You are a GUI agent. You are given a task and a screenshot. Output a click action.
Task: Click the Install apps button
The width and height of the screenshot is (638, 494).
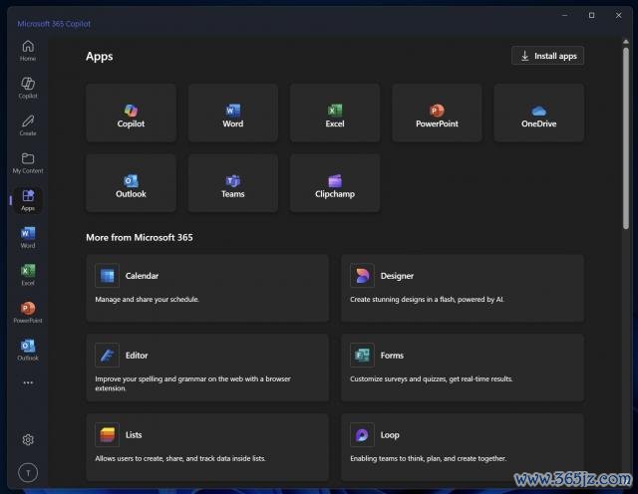coord(547,56)
